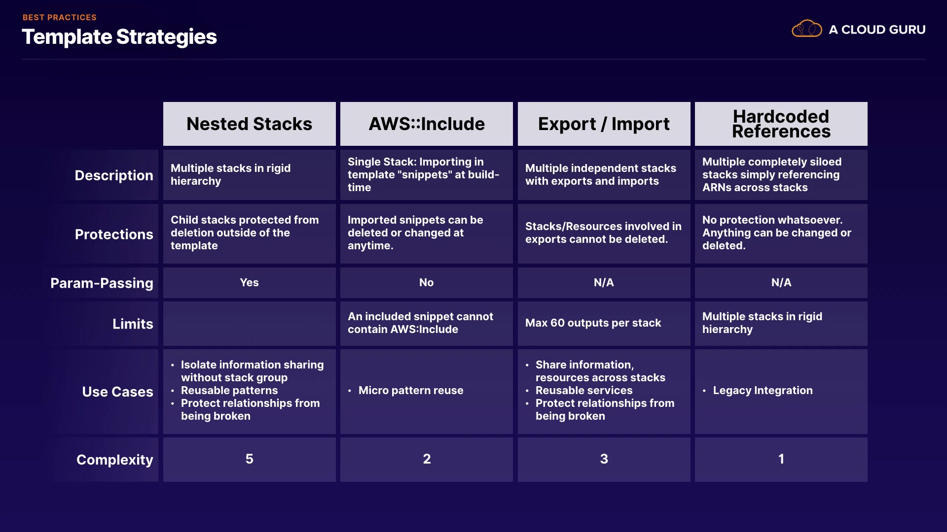Image resolution: width=947 pixels, height=532 pixels.
Task: Click the 'Legacy Integration' bullet
Action: pos(763,391)
